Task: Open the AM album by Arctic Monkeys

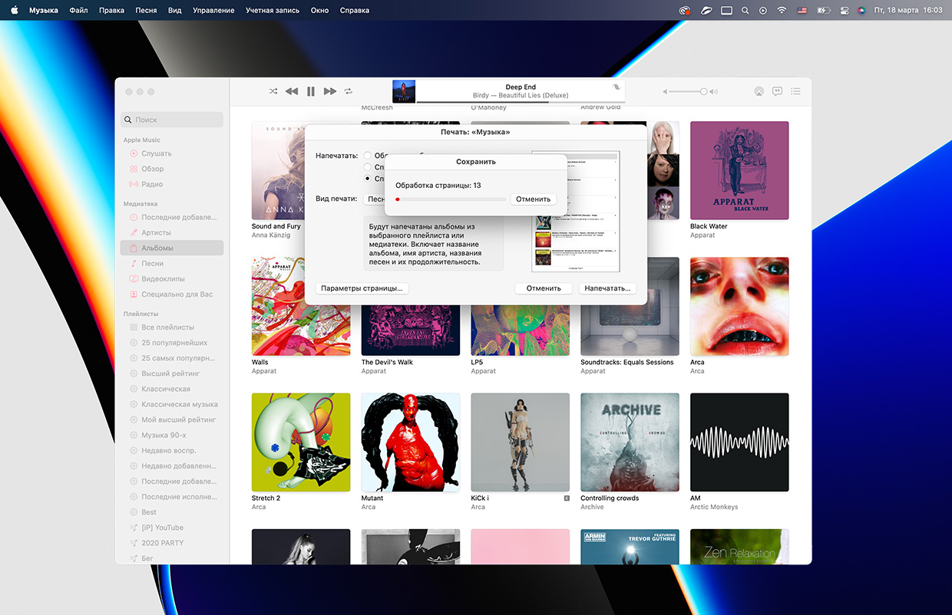Action: (x=739, y=442)
